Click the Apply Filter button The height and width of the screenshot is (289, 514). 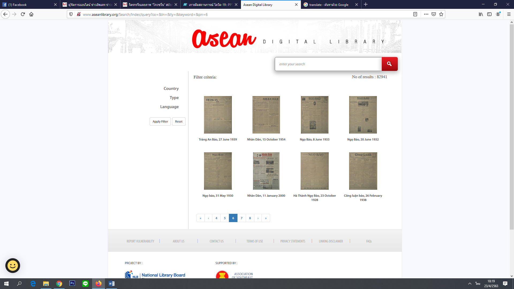[x=160, y=121]
